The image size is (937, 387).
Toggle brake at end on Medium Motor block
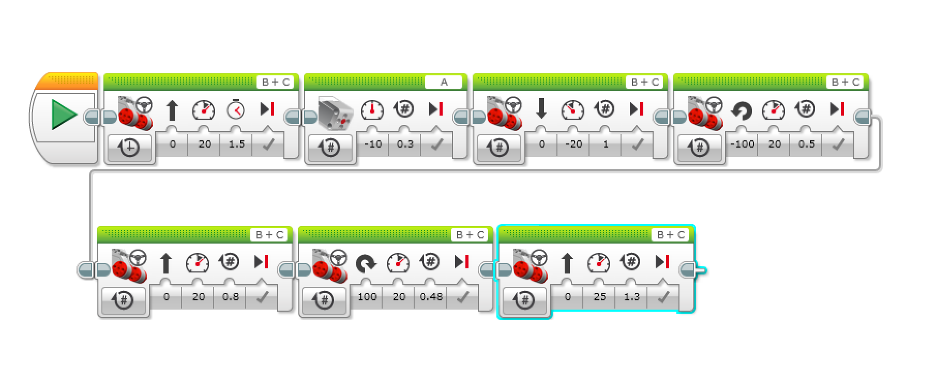pyautogui.click(x=436, y=145)
